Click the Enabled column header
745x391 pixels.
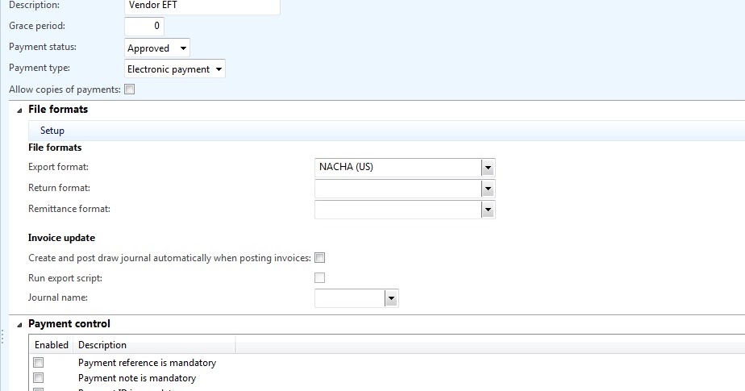coord(52,345)
